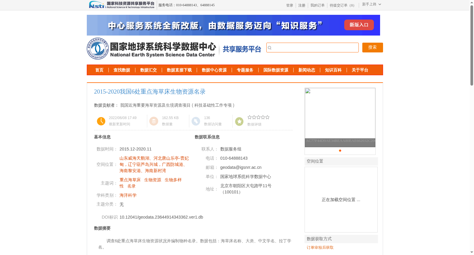Image resolution: width=474 pixels, height=255 pixels.
Task: Click the 162.55 KB data size text
Action: (x=170, y=118)
